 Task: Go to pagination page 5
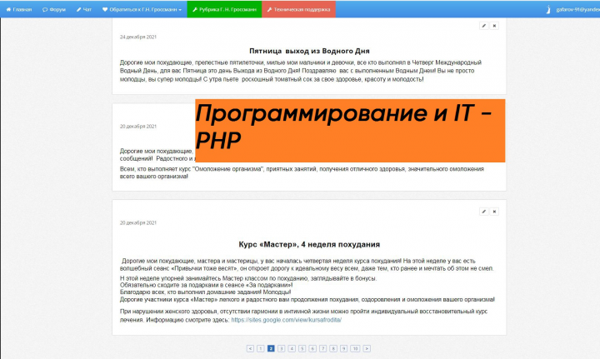[x=302, y=348]
